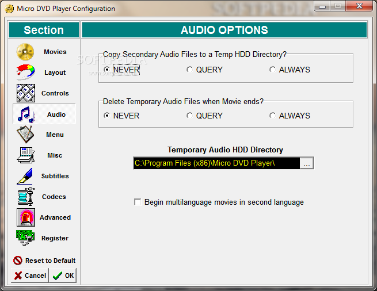The image size is (377, 291).
Task: Select QUERY for copying secondary audio files
Action: coord(190,70)
